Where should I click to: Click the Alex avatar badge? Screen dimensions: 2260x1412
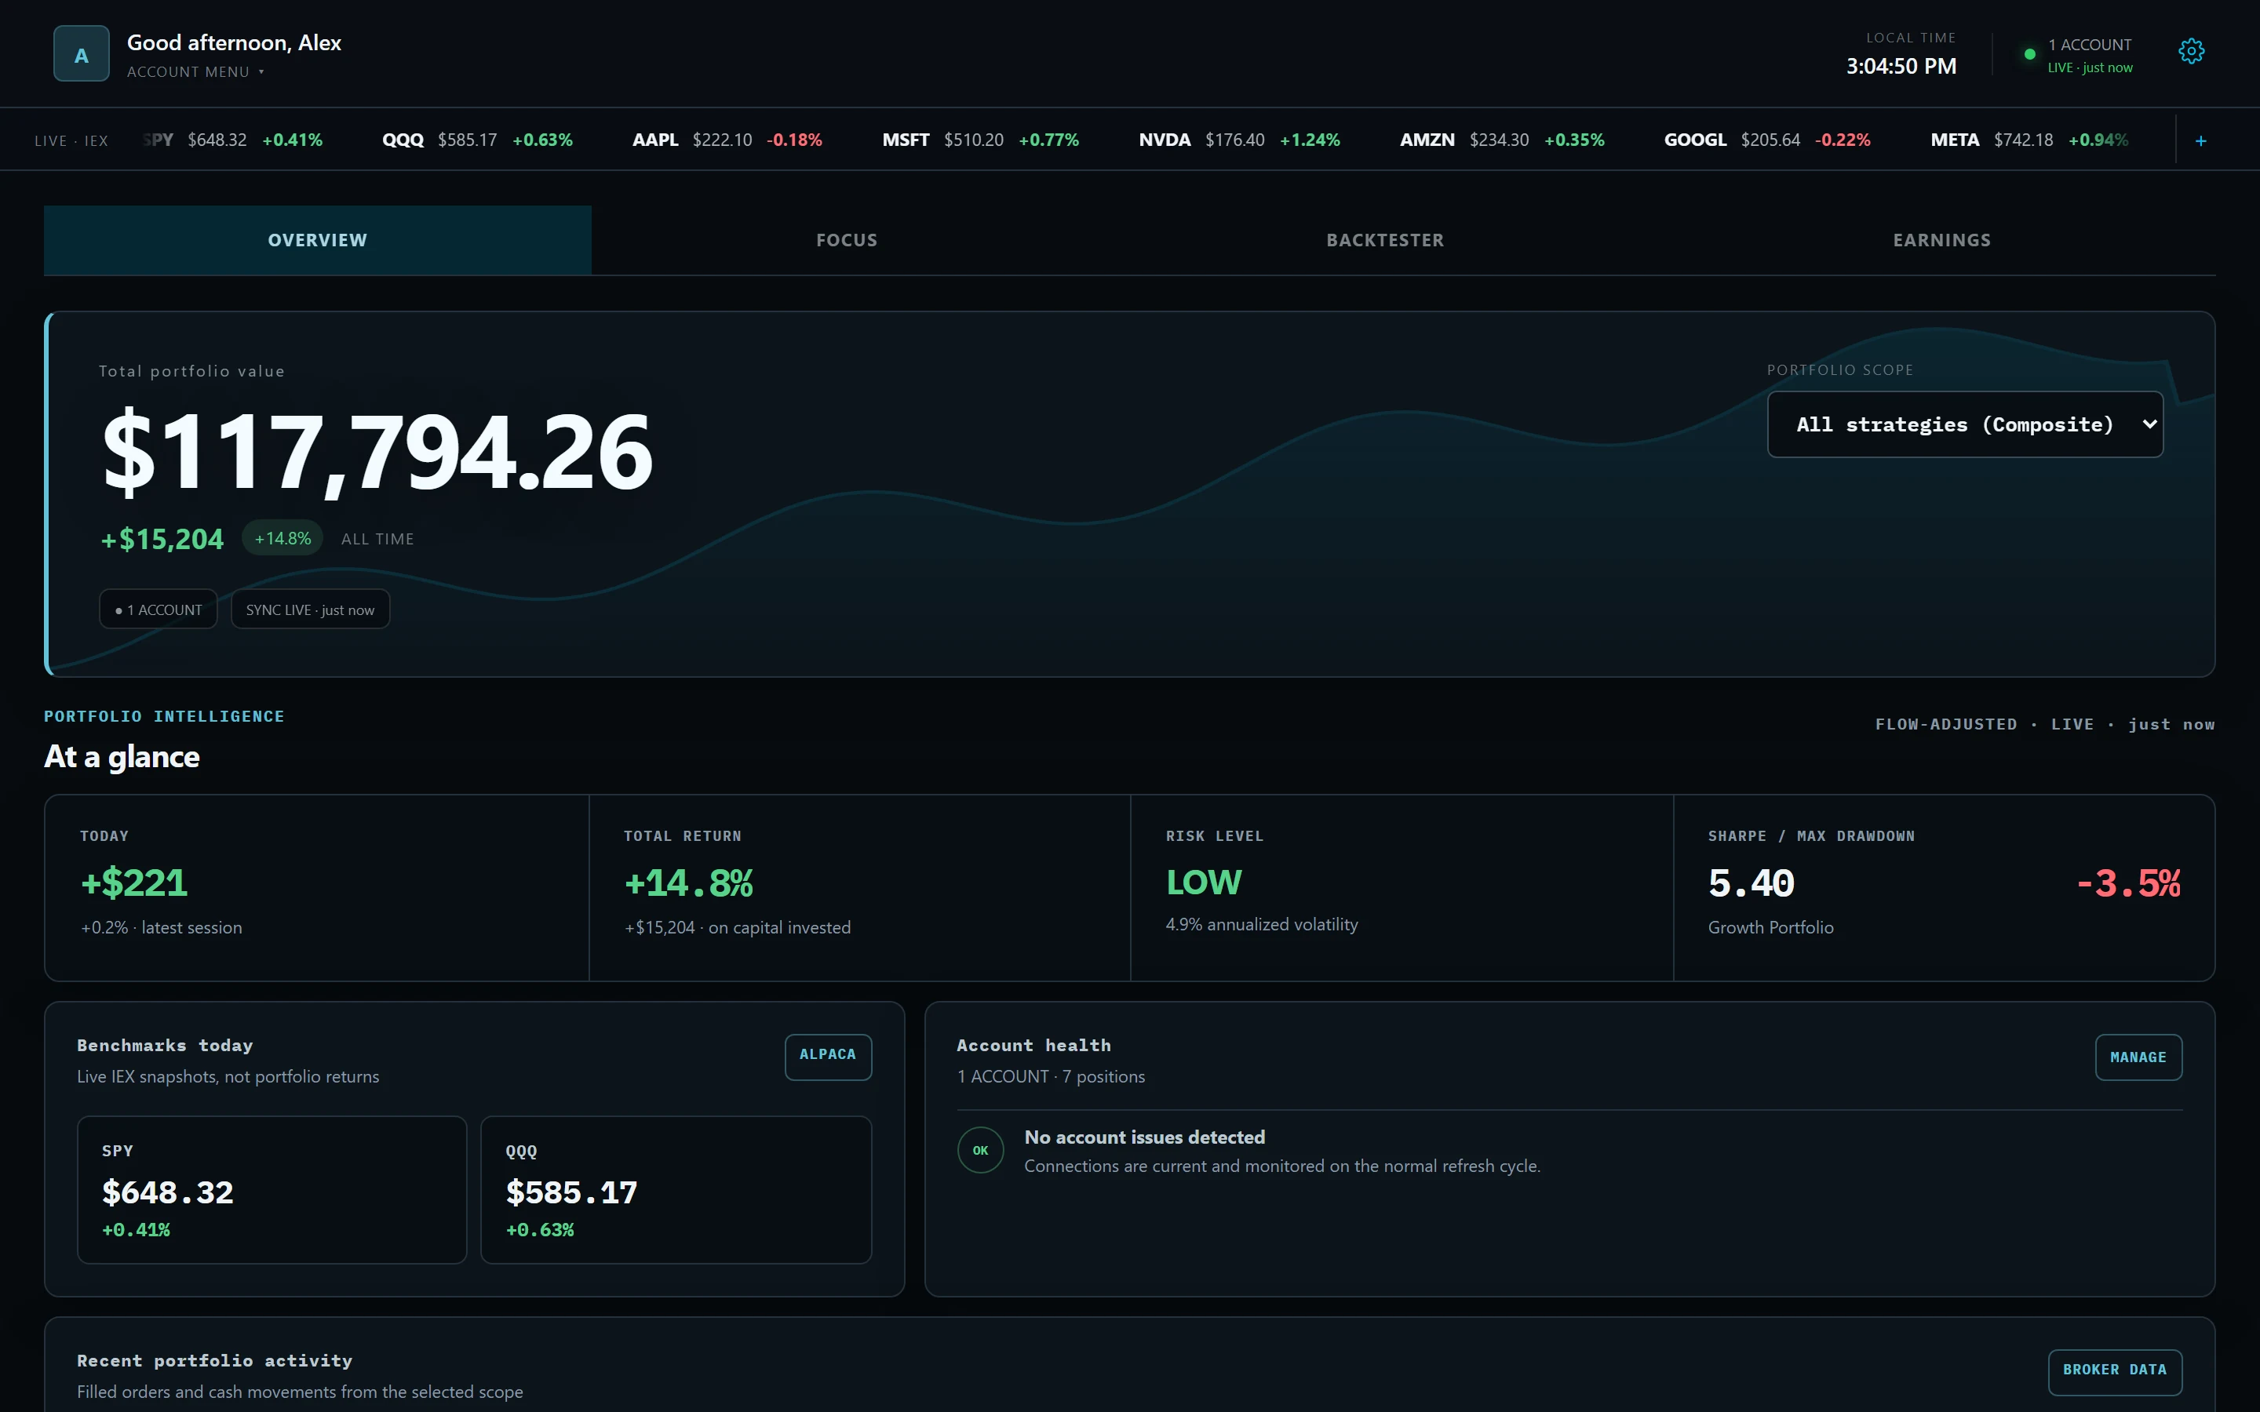click(82, 54)
